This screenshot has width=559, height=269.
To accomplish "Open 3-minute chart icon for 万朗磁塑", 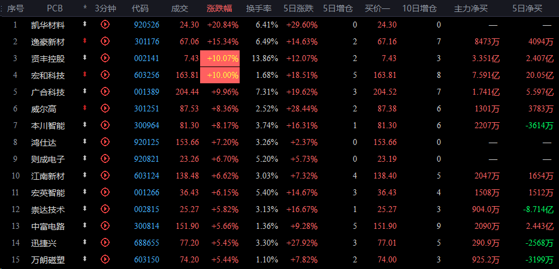I will 105,259.
